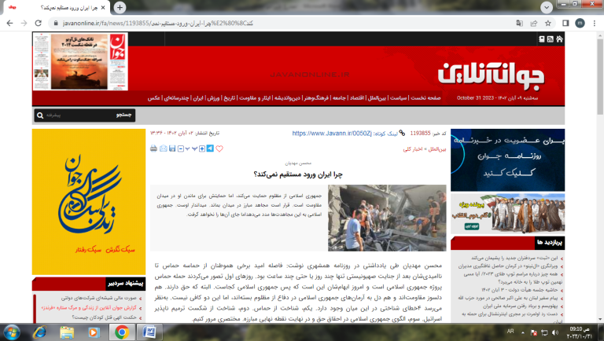604x341 pixels.
Task: Toggle the Chrome side panel
Action: pyautogui.click(x=564, y=23)
